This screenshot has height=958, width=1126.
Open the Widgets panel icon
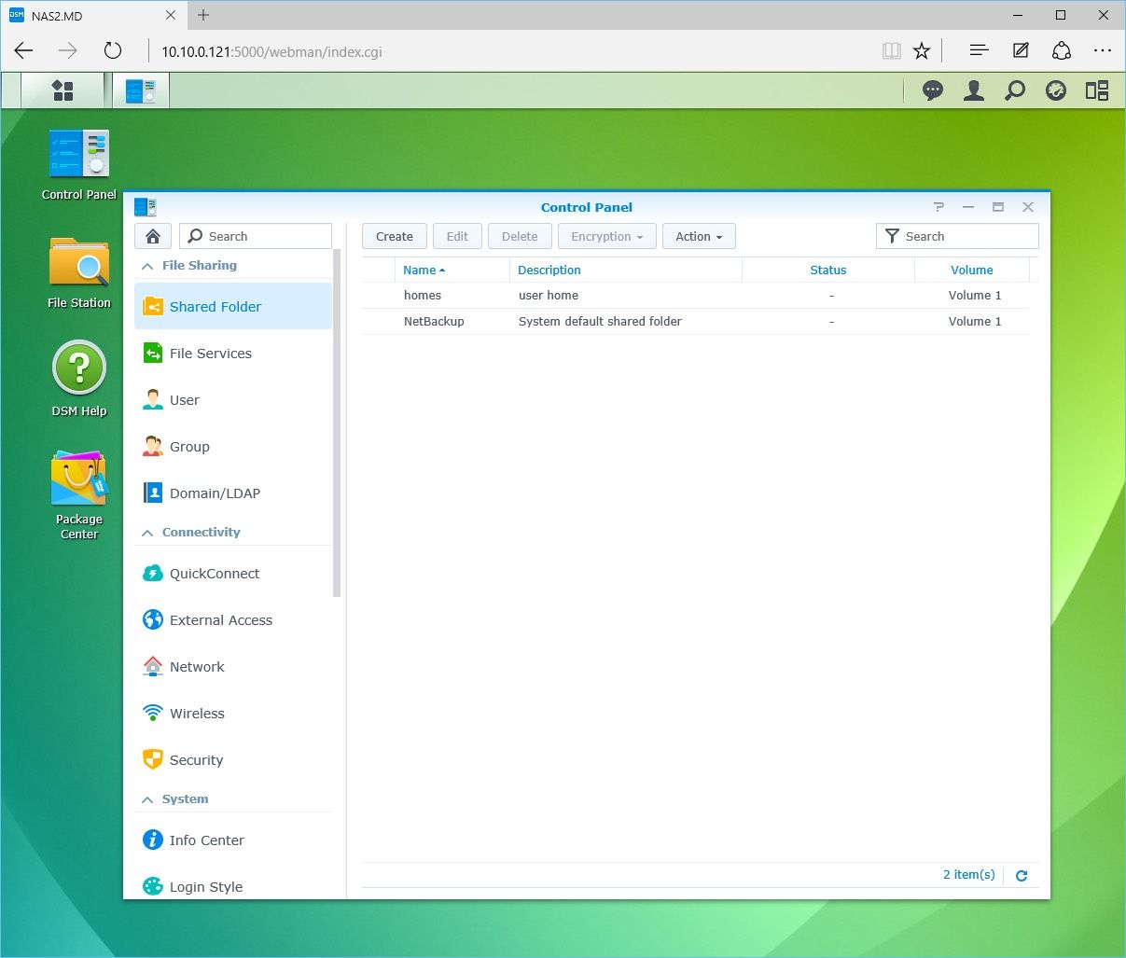click(1097, 90)
